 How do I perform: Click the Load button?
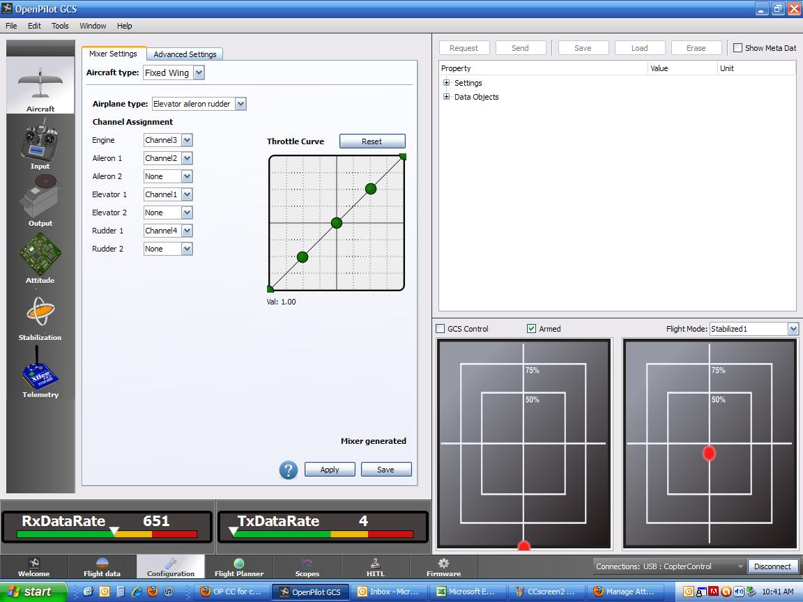pos(640,48)
